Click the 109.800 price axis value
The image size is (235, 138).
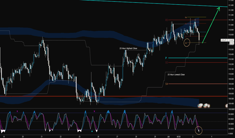(231, 84)
